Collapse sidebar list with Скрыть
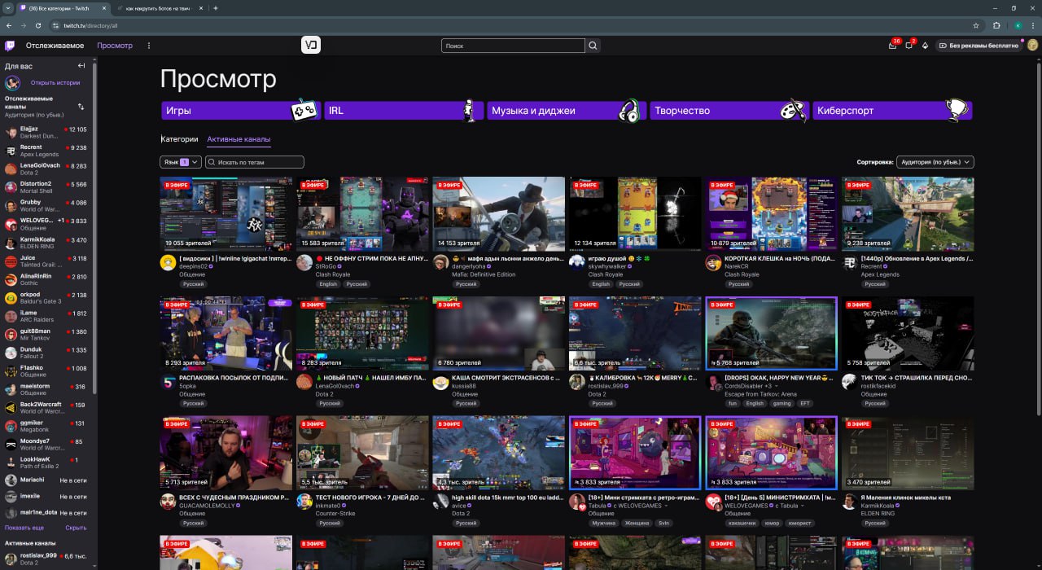 (76, 528)
